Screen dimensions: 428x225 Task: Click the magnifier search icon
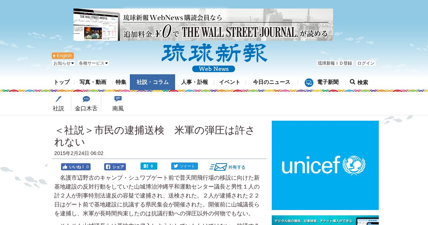click(x=352, y=82)
